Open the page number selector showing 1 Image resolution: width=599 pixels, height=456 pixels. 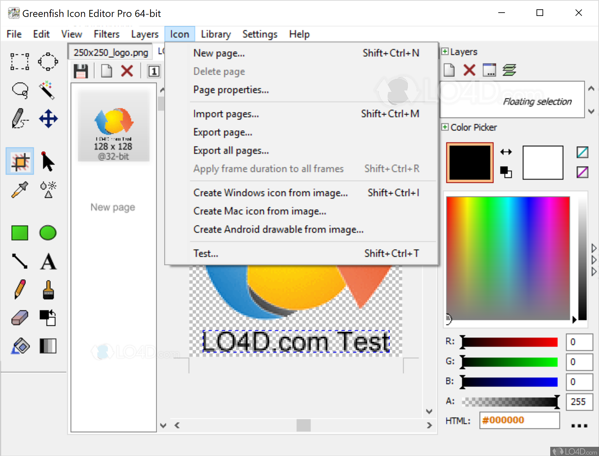(154, 70)
